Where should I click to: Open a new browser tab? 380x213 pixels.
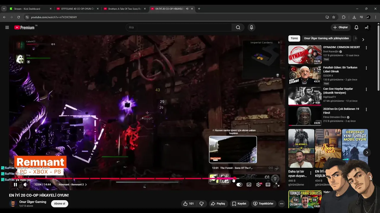click(x=199, y=9)
